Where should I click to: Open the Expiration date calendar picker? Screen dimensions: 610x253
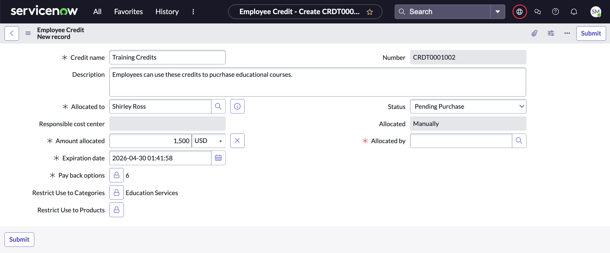click(218, 158)
